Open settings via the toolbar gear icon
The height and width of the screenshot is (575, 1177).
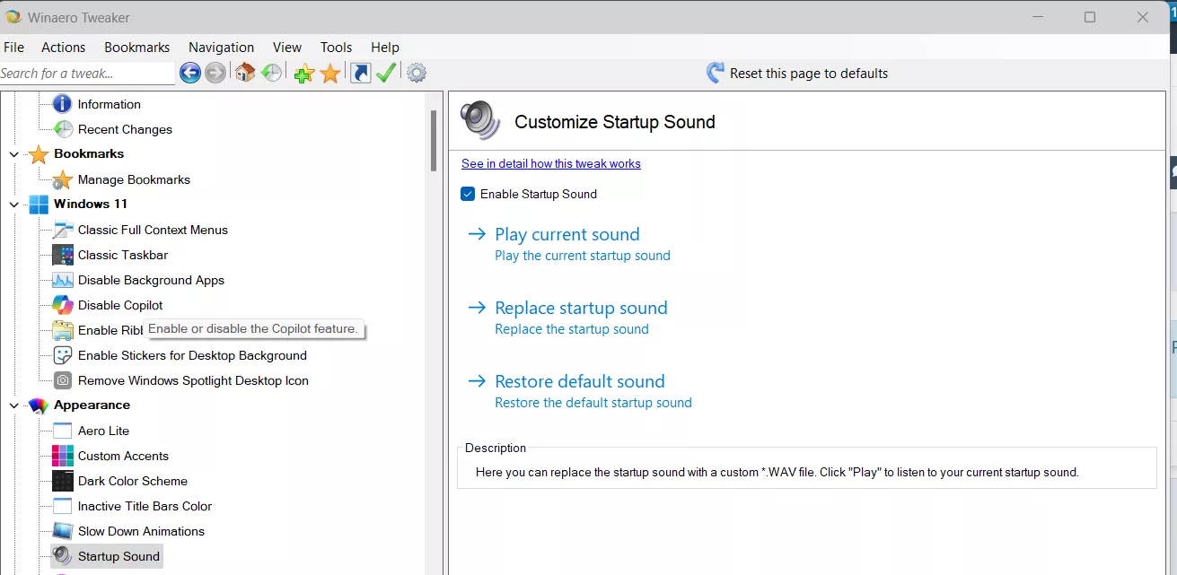[x=417, y=74]
